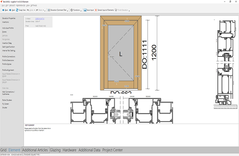
Task: Click the Back arrow icon
Action: pos(3,10)
